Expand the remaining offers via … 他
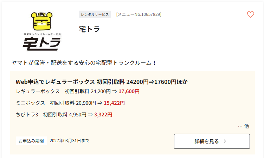The image size is (264, 158). pos(244,126)
